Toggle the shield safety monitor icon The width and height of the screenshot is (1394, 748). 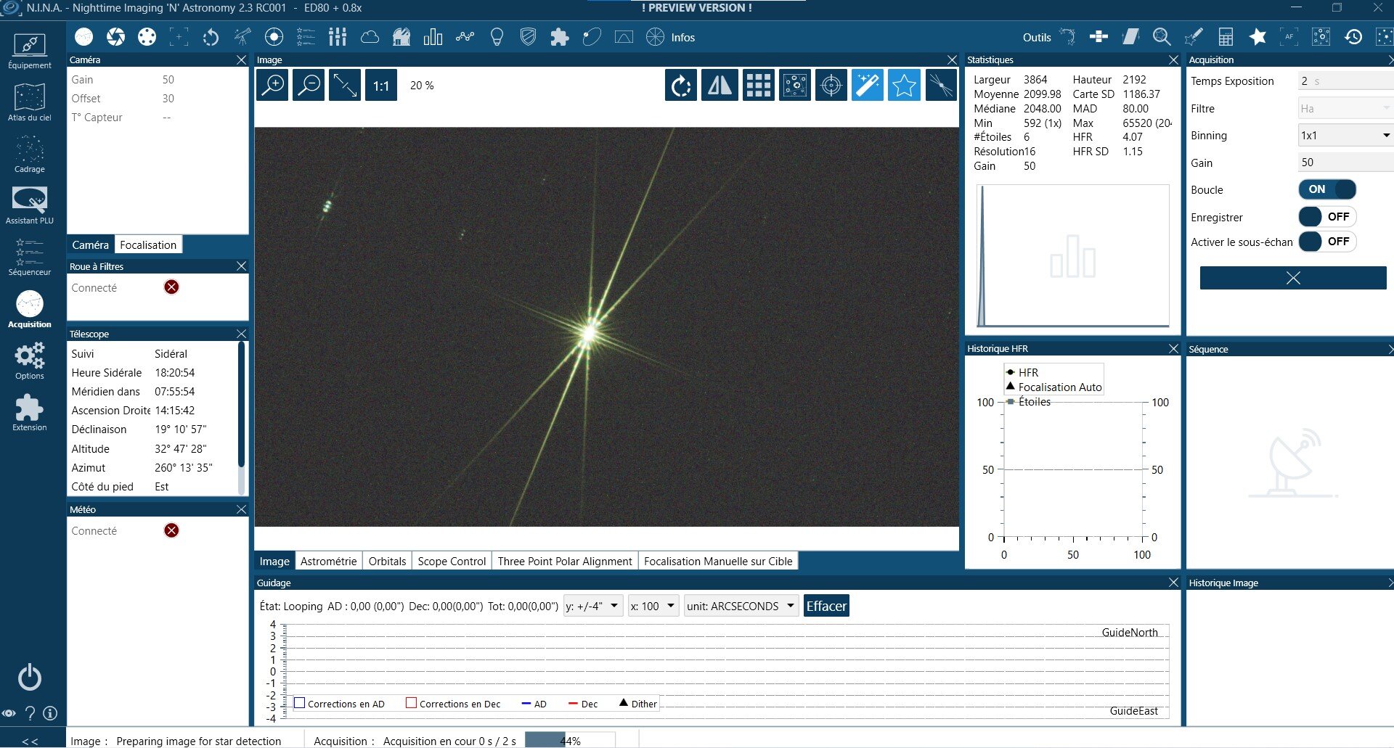(528, 37)
